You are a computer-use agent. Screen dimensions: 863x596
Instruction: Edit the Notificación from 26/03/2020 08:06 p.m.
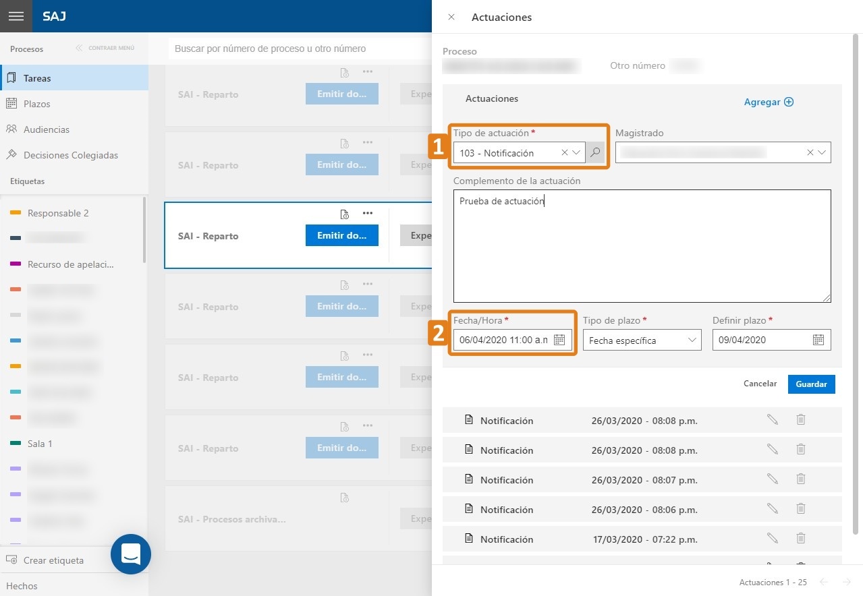[773, 508]
